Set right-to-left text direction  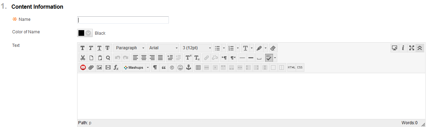(x=232, y=58)
